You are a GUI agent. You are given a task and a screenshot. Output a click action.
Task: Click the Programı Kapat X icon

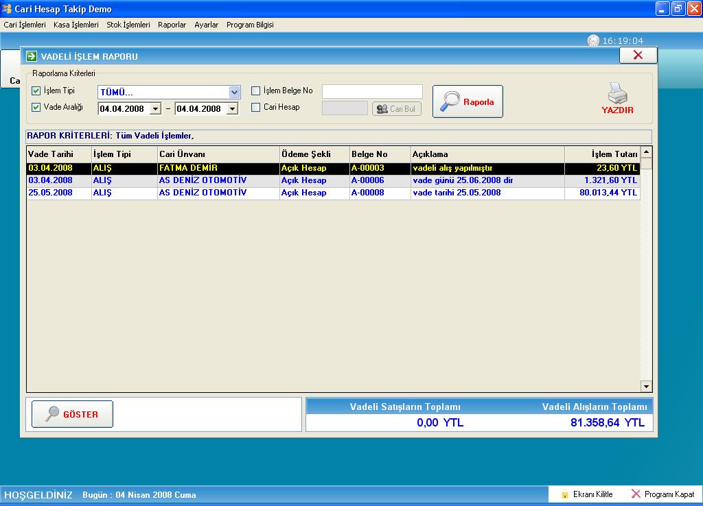click(636, 494)
